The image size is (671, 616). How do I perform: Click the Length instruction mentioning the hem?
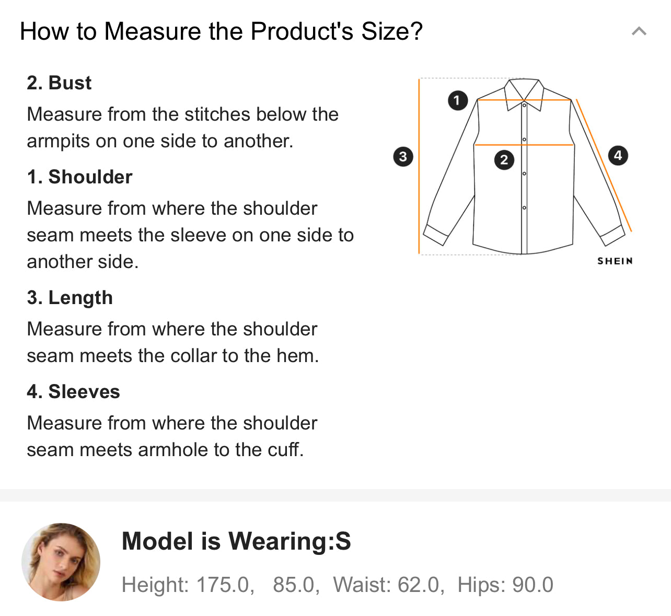(x=172, y=342)
